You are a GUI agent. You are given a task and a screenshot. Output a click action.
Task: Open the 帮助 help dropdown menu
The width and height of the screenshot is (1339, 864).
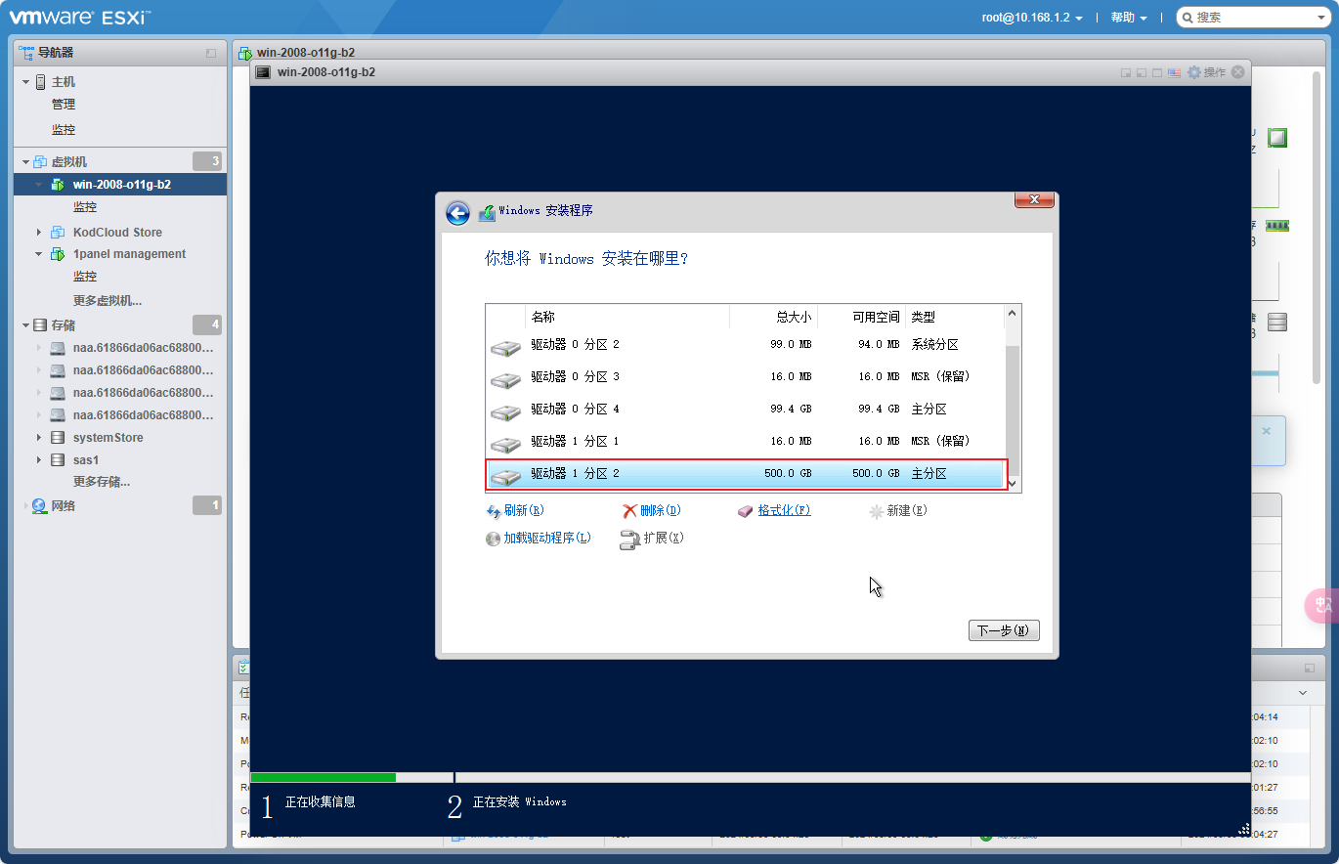[1129, 18]
